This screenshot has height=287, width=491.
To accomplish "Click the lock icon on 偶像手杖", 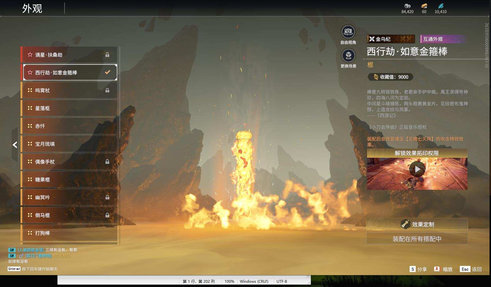I will (x=107, y=162).
